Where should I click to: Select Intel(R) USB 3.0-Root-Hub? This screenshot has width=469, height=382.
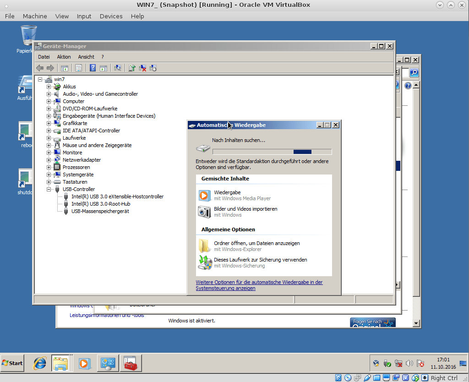click(x=101, y=204)
